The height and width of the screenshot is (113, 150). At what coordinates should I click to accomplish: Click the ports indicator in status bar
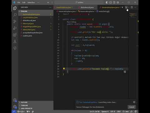[x=28, y=111]
